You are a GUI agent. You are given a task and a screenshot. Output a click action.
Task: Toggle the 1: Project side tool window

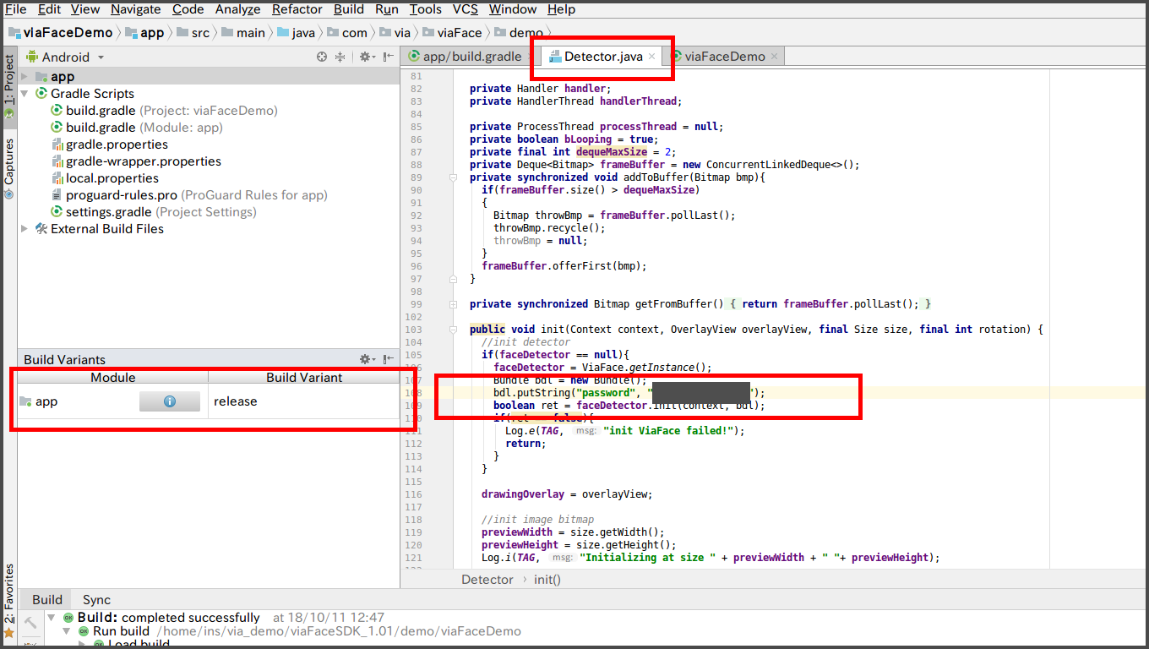click(9, 86)
